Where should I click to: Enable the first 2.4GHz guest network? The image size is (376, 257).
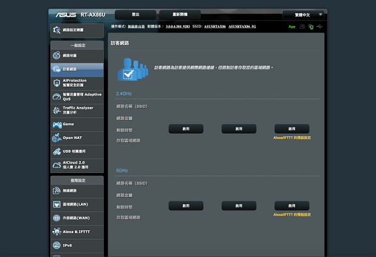point(186,129)
